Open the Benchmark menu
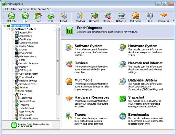Image resolution: width=176 pixels, height=135 pixels. [23, 9]
